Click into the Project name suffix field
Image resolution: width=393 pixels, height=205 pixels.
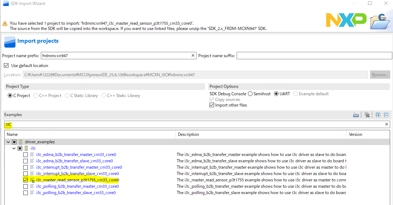click(314, 56)
